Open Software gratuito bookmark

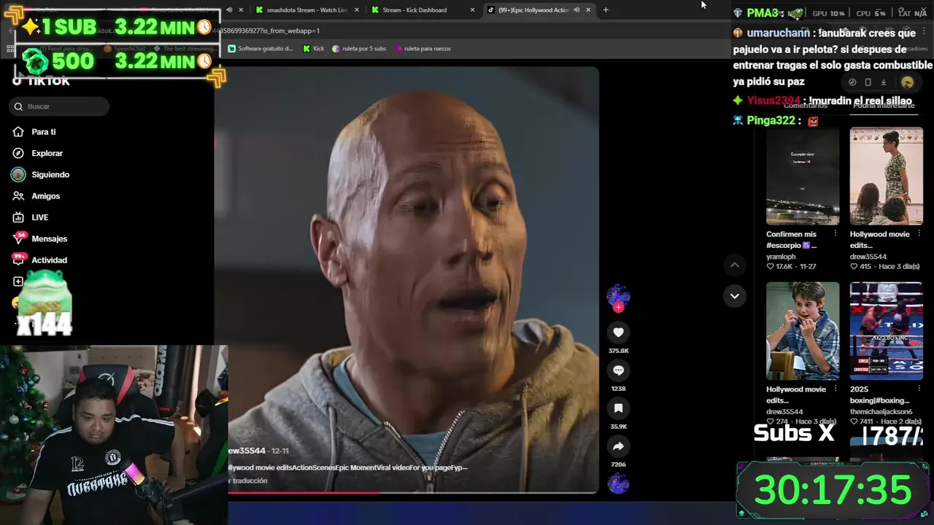[260, 48]
